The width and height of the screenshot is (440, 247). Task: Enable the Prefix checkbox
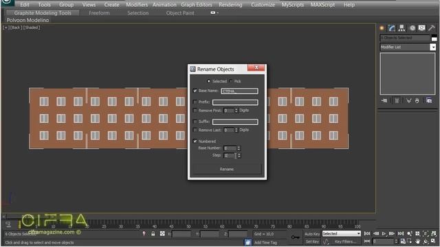coord(195,102)
